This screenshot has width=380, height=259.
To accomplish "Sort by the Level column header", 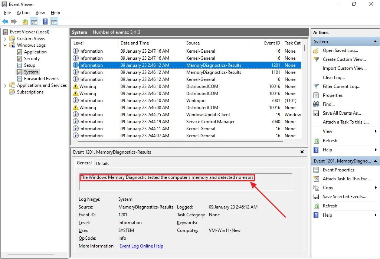I will [95, 43].
